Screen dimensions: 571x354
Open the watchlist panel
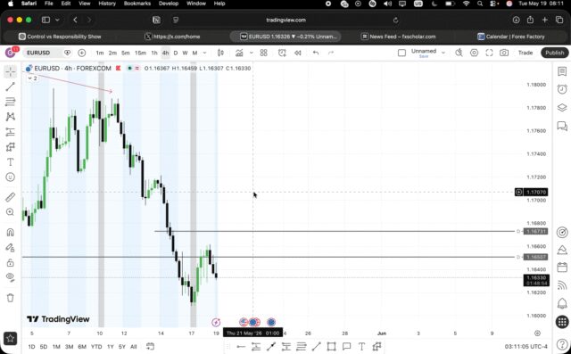562,71
